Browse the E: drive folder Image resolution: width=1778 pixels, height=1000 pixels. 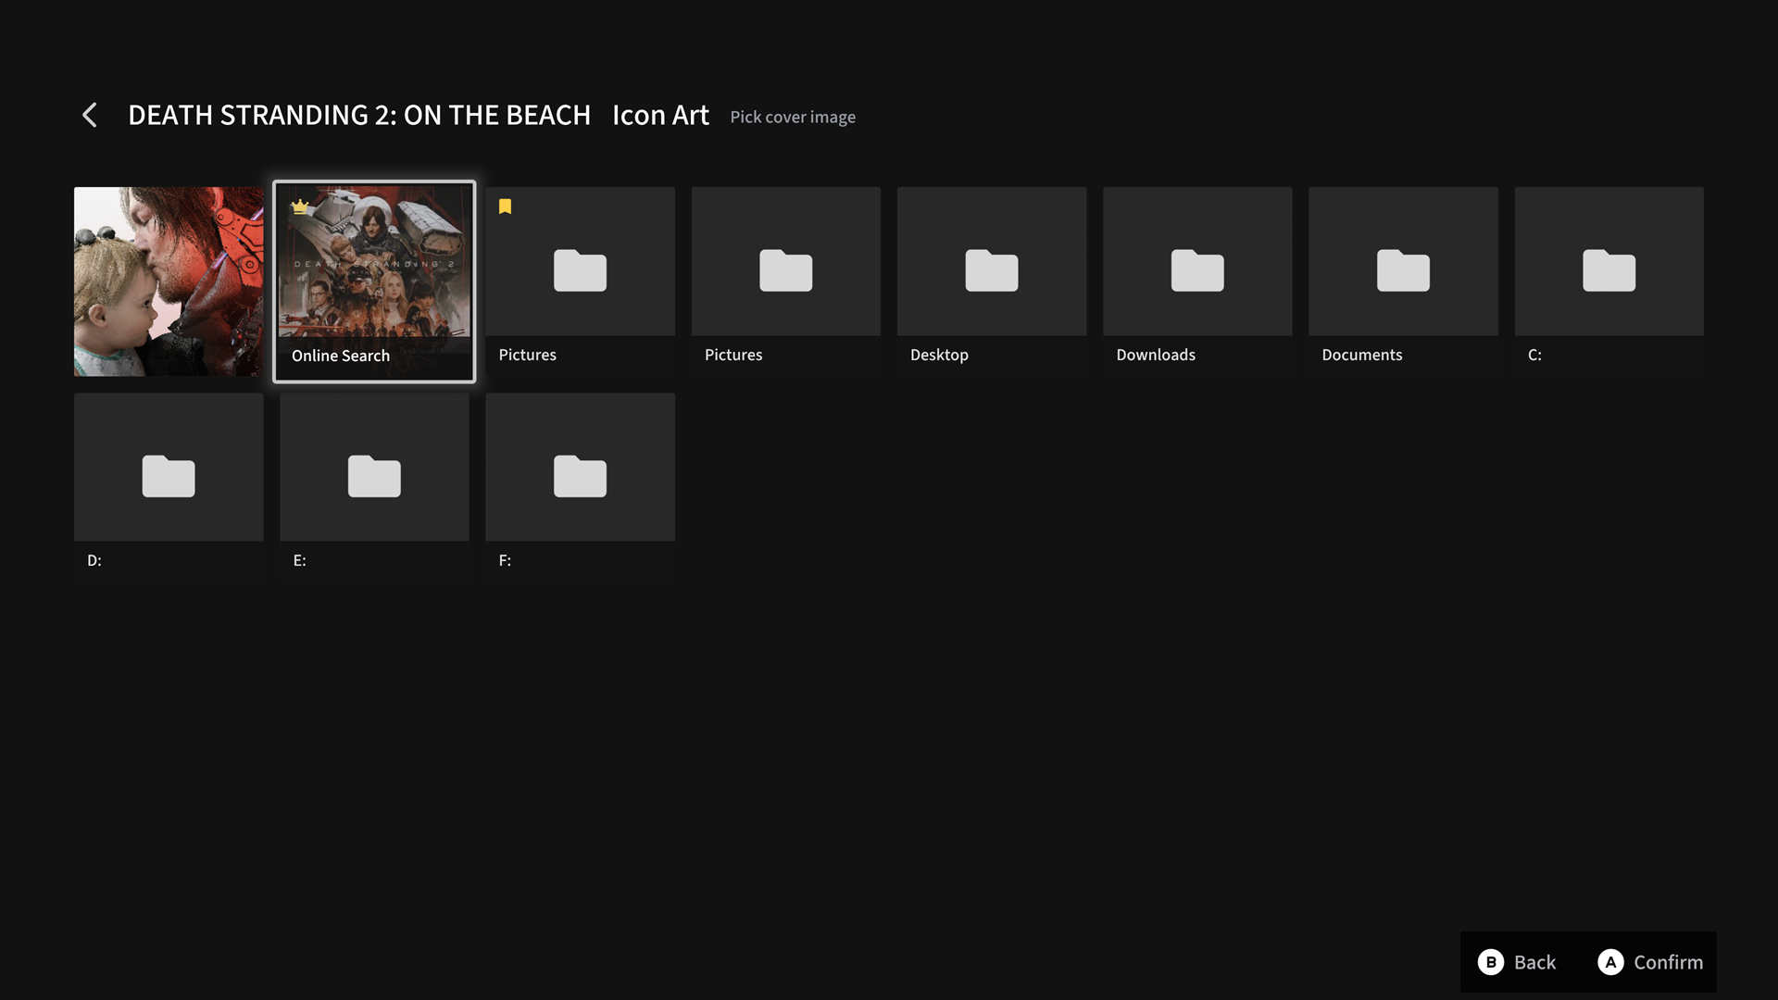374,487
